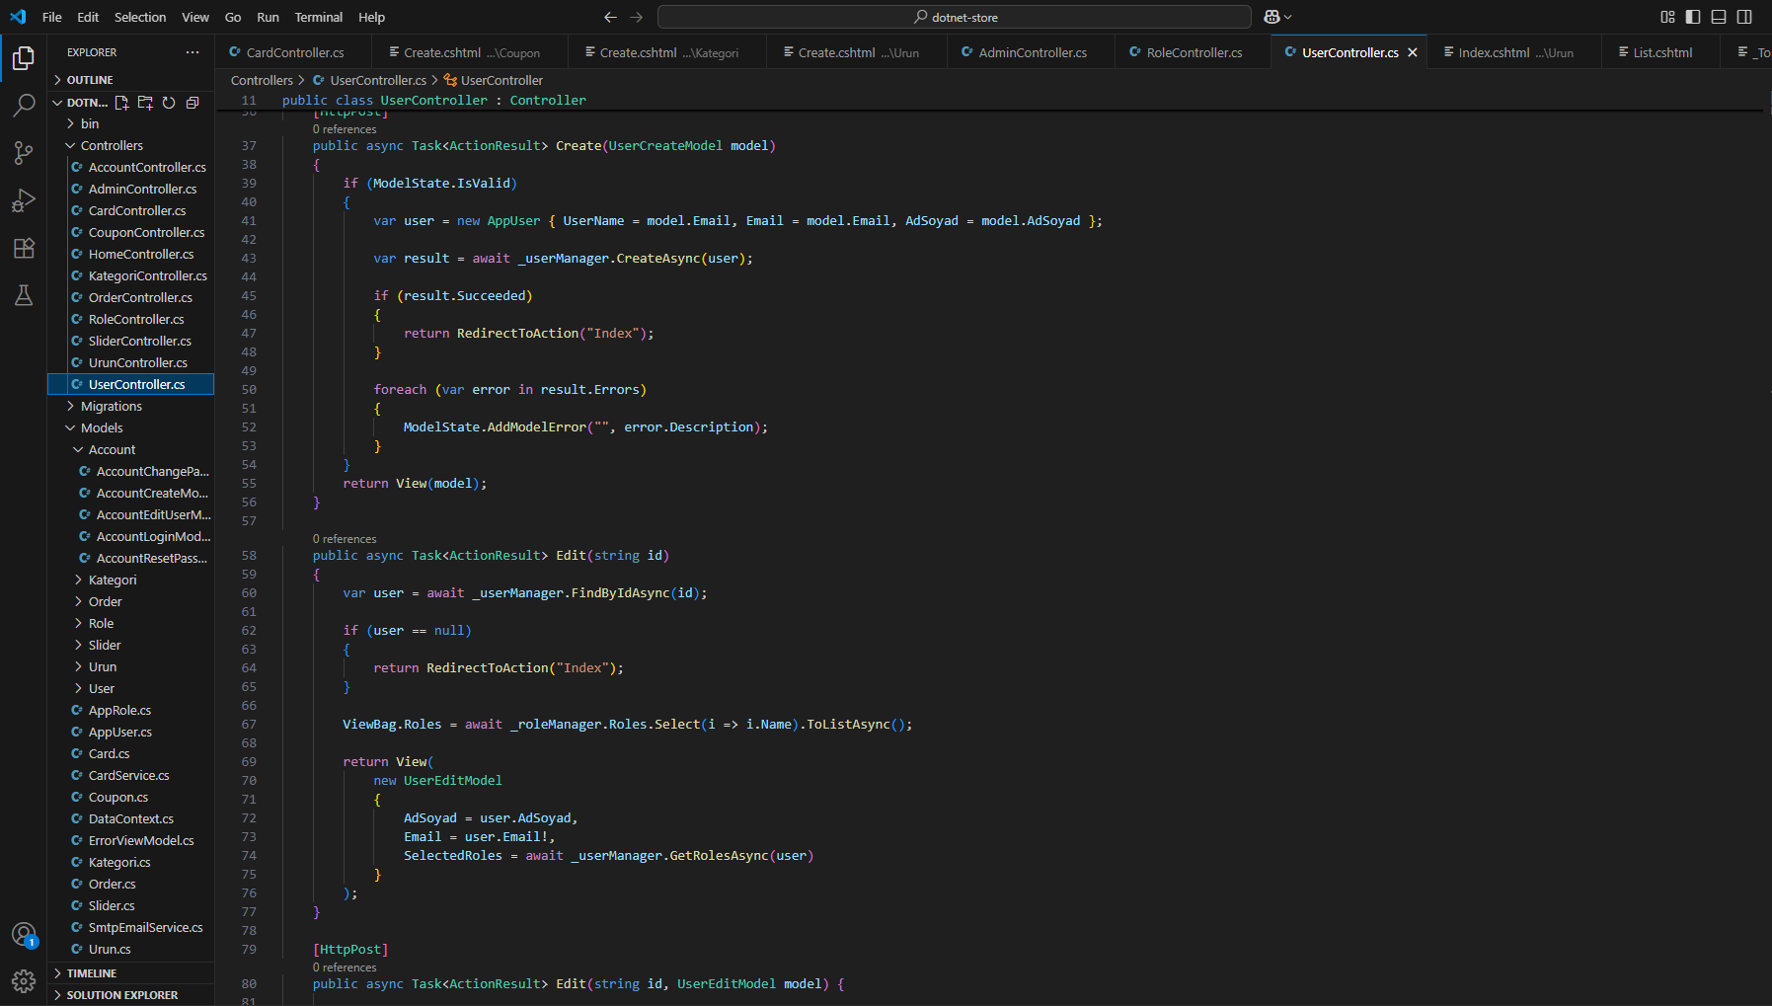Click the New Folder icon in explorer header

point(145,103)
